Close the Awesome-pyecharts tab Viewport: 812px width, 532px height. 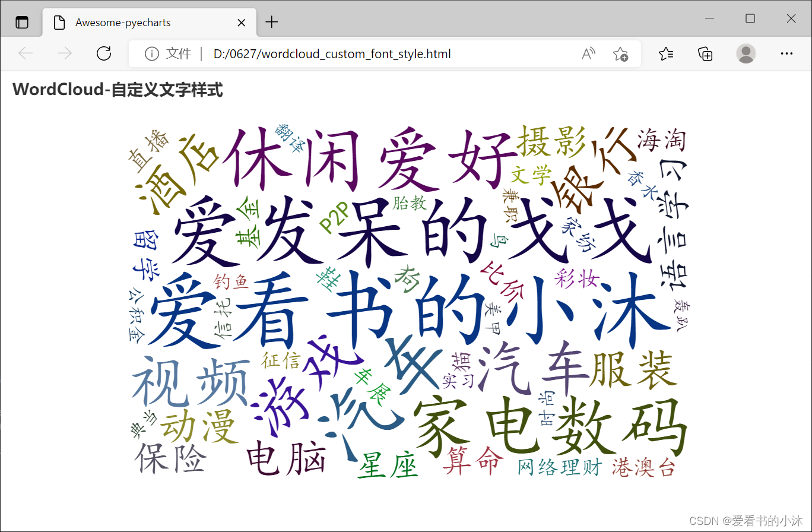(x=241, y=22)
